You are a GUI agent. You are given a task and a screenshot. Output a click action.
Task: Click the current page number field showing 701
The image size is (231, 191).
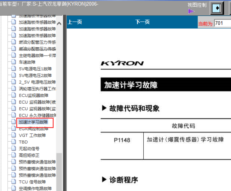222,23
